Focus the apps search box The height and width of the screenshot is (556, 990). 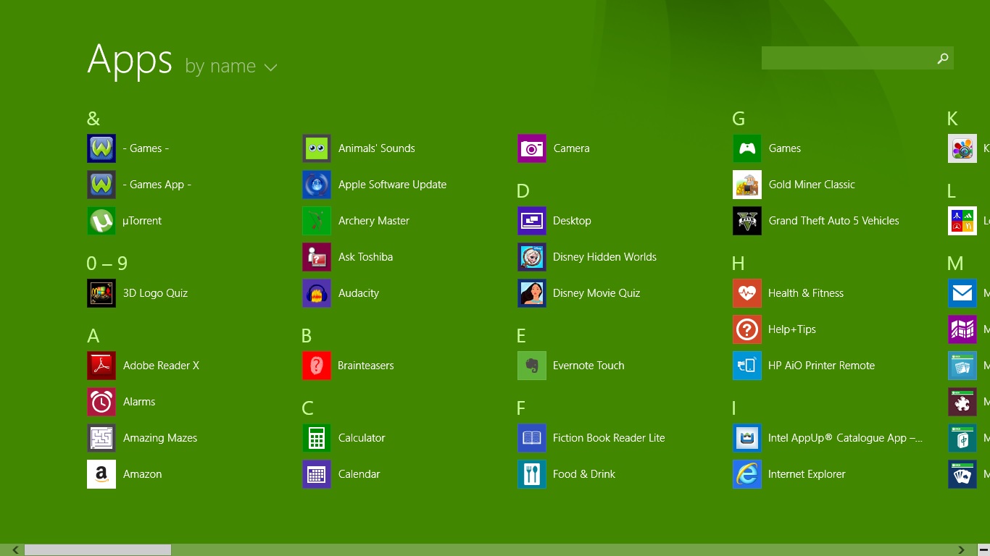pos(857,59)
